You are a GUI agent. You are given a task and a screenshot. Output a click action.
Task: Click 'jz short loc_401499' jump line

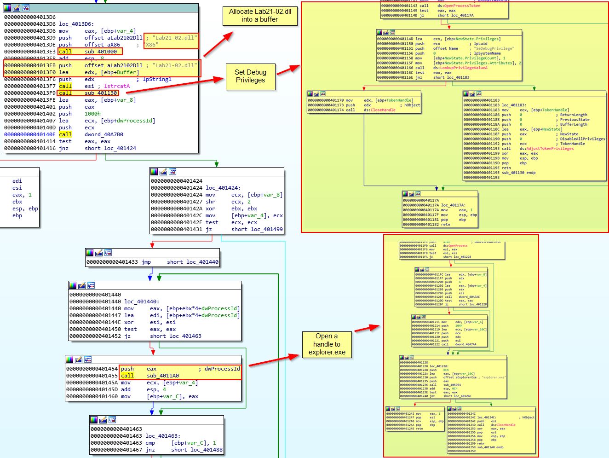[244, 229]
